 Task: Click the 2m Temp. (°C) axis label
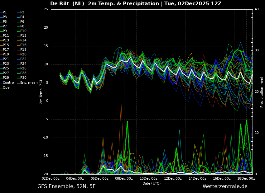pyautogui.click(x=41, y=92)
